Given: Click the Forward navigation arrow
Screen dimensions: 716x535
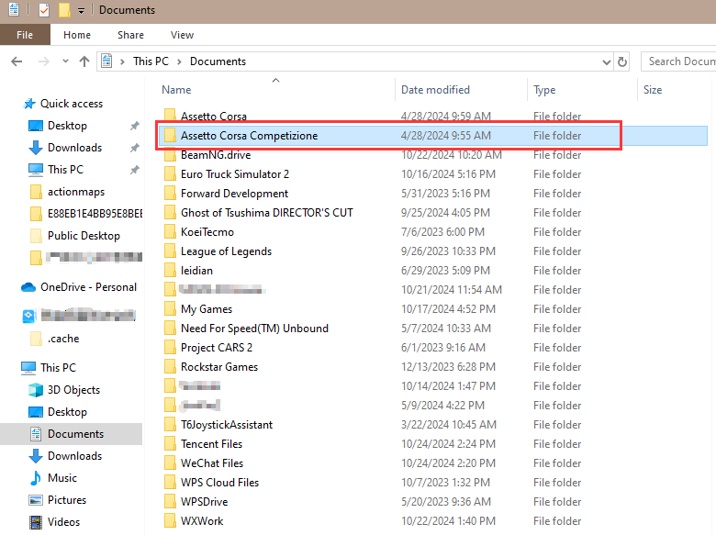Looking at the screenshot, I should 44,61.
